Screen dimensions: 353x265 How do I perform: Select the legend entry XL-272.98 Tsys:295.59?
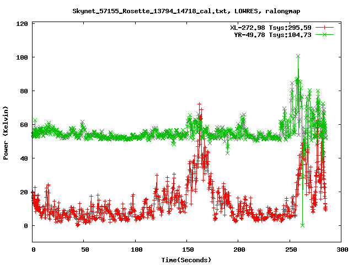[x=271, y=28]
